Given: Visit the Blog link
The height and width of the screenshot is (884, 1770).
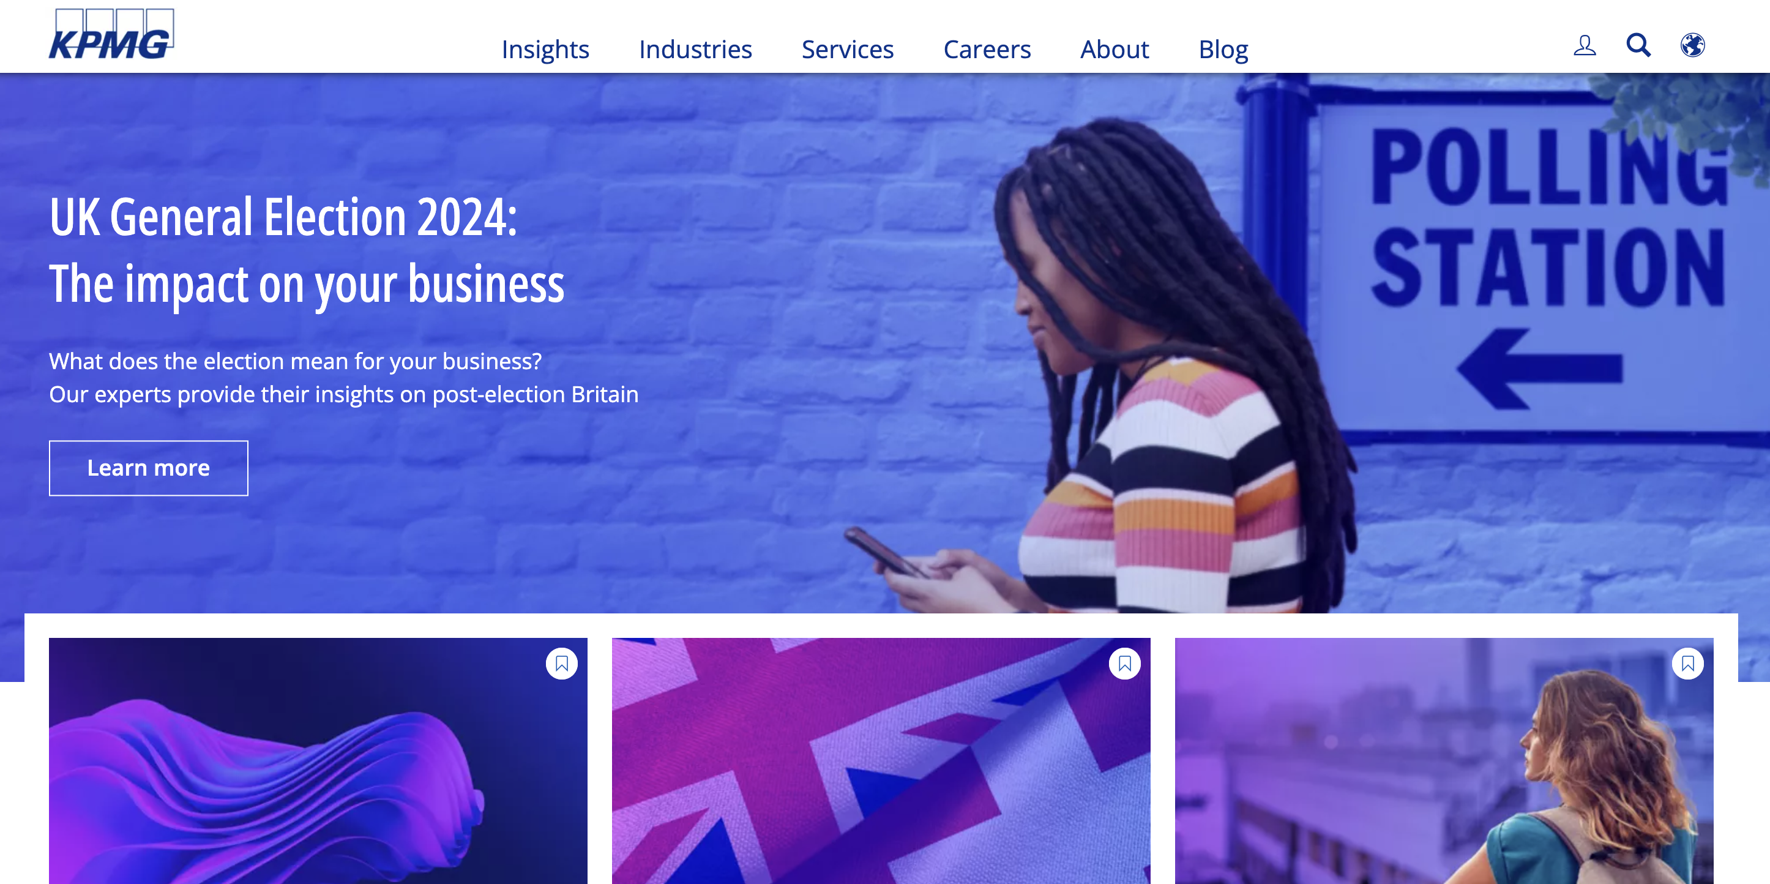Looking at the screenshot, I should [1223, 50].
